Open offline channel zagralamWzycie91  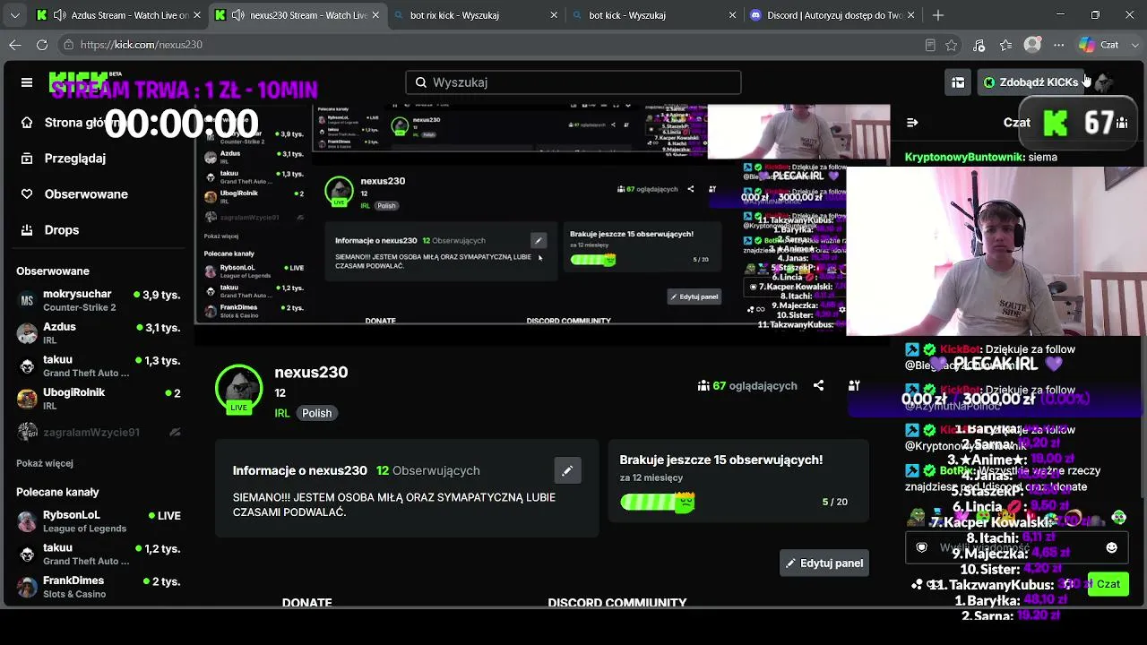[99, 432]
